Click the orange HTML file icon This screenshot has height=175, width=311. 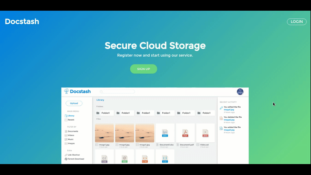[x=145, y=158]
